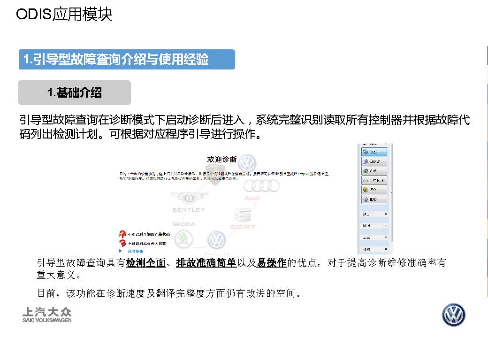Click the ignition status question-mark icon

pyautogui.click(x=122, y=243)
